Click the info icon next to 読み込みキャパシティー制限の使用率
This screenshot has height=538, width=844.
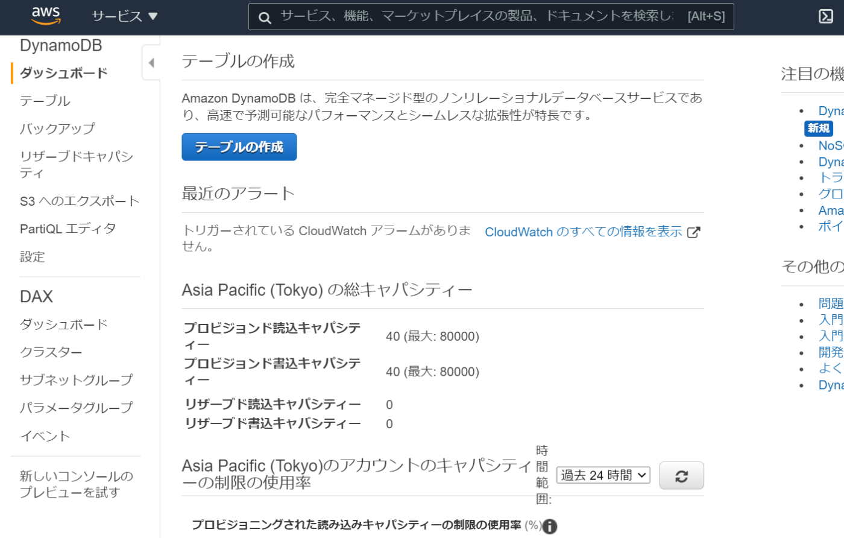[x=549, y=526]
